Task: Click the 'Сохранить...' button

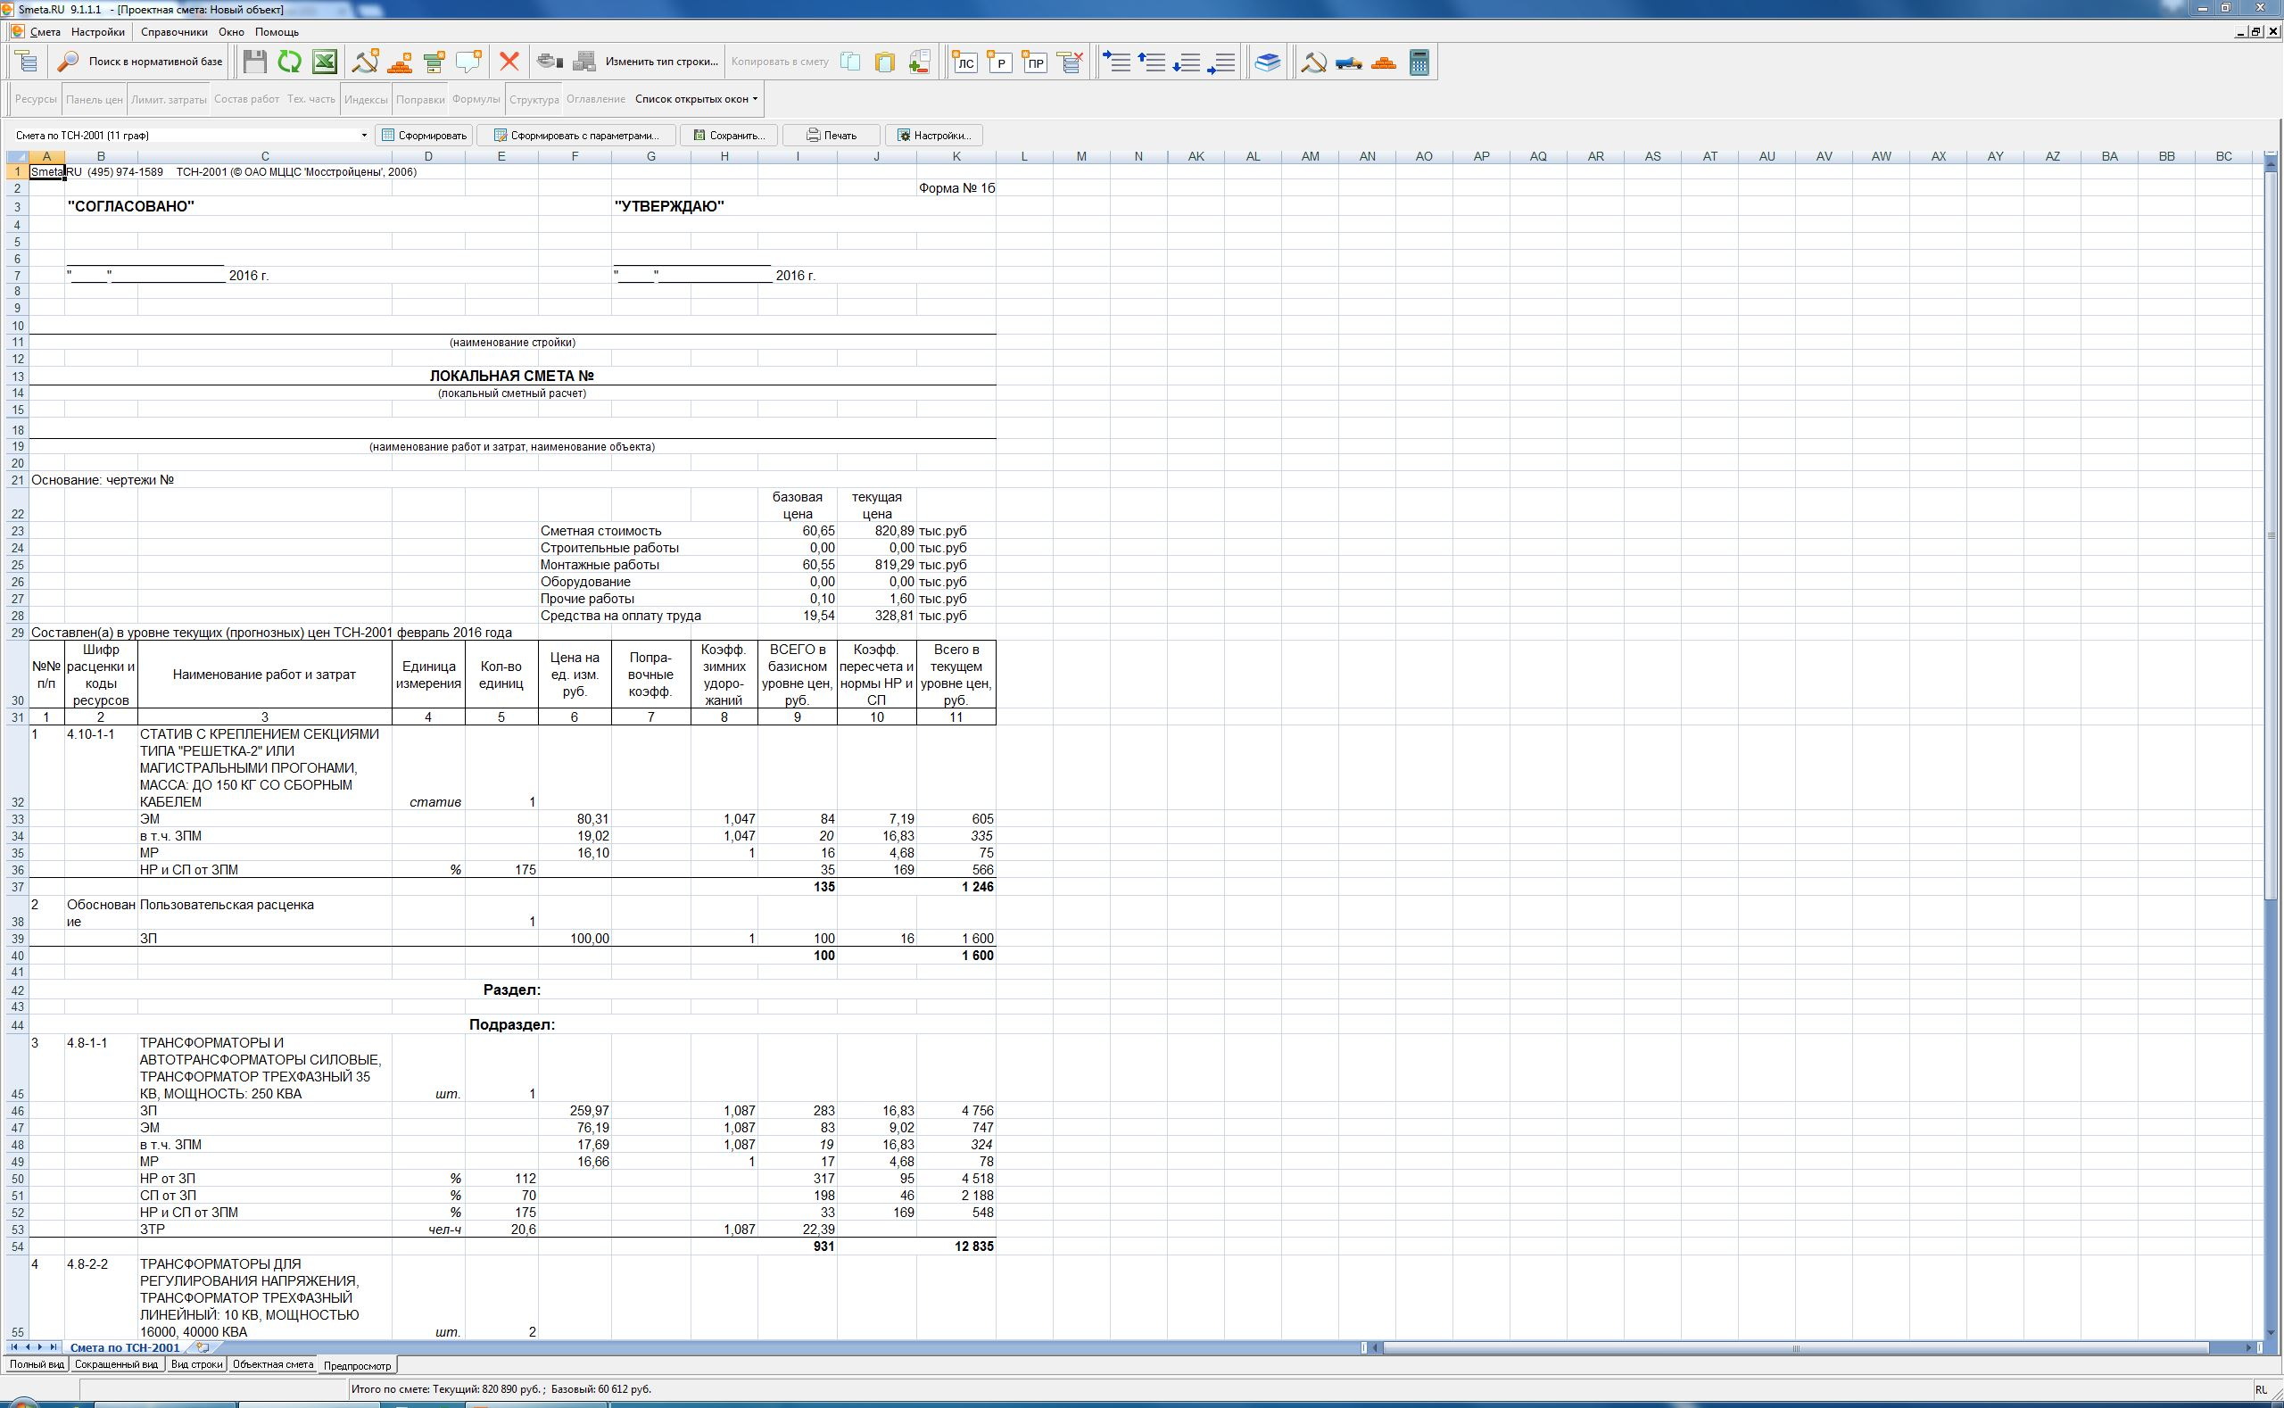Action: tap(729, 135)
